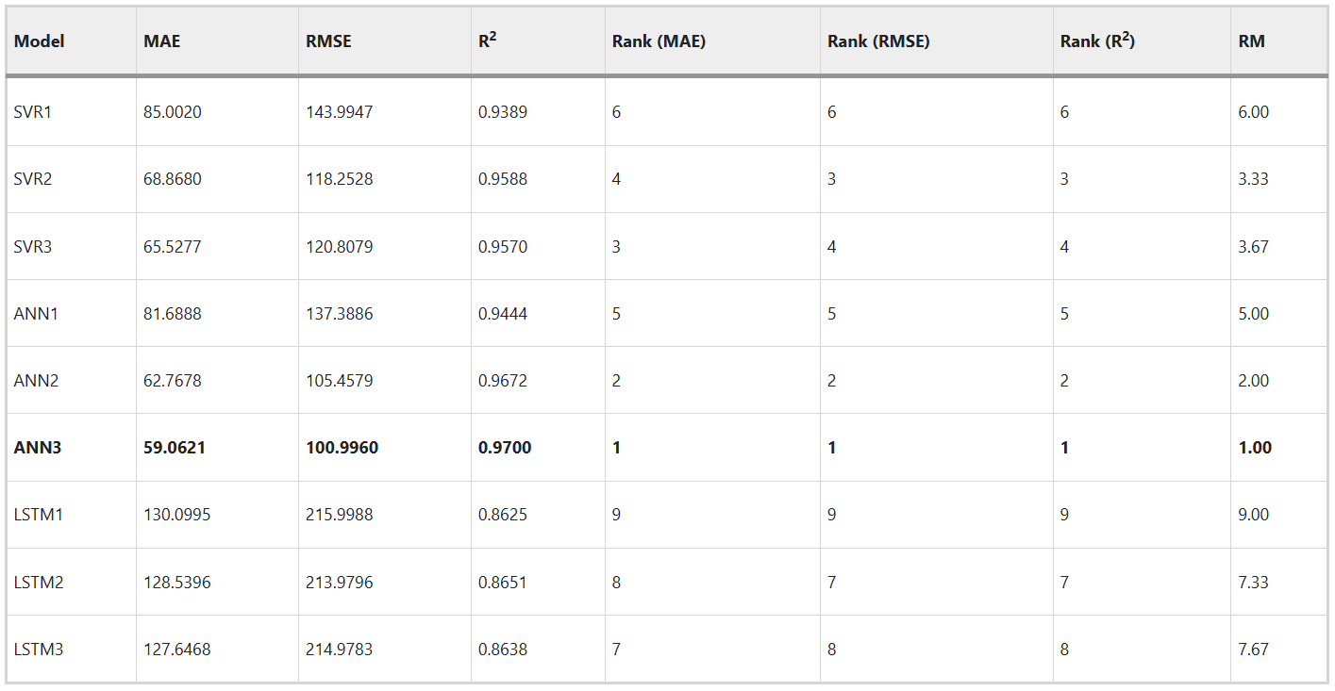Image resolution: width=1335 pixels, height=691 pixels.
Task: Click RM value 3.33
Action: [x=1254, y=179]
